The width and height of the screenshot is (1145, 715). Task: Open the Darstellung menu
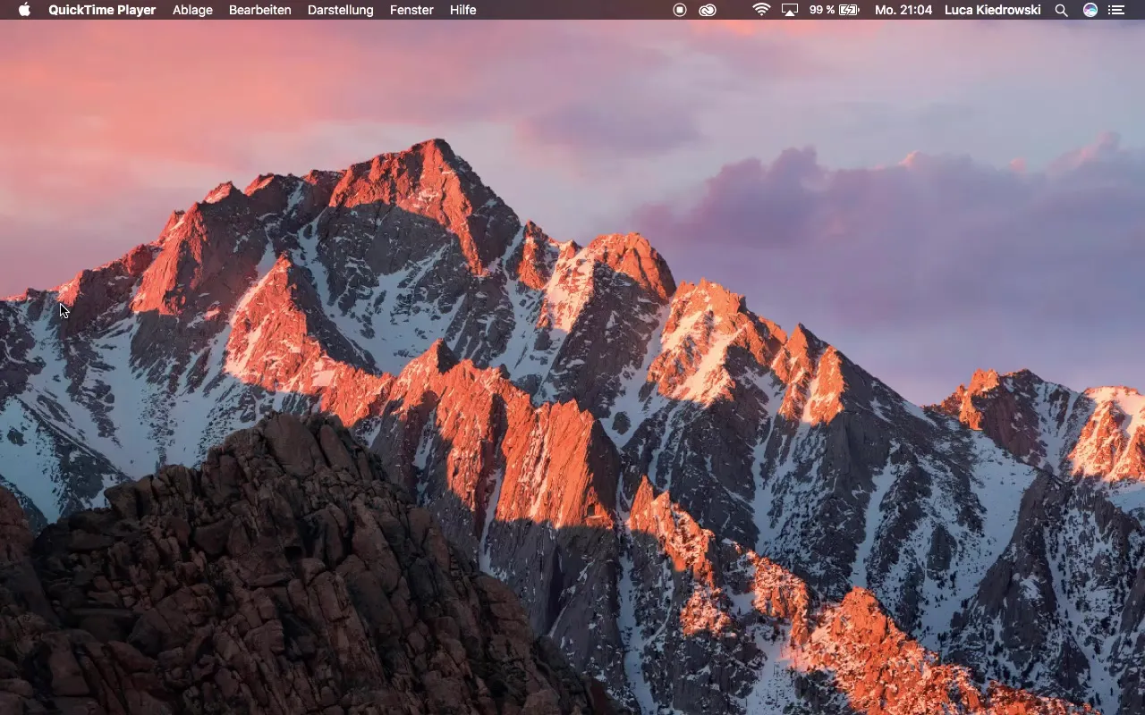pyautogui.click(x=341, y=10)
